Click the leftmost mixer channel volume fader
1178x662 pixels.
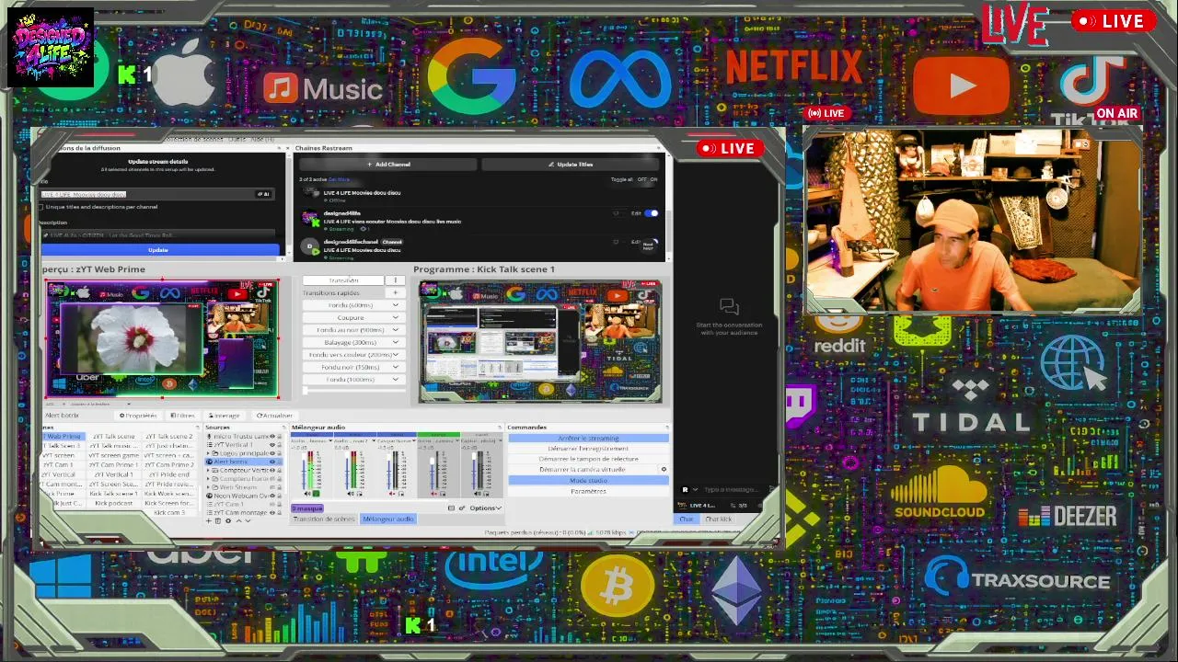304,470
